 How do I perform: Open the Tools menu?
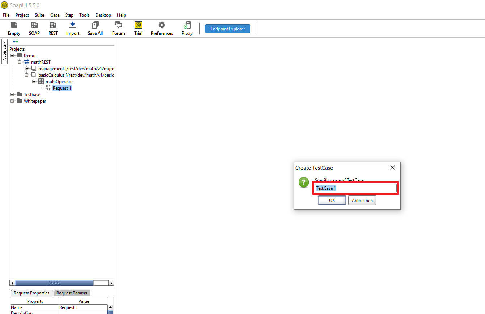[84, 15]
